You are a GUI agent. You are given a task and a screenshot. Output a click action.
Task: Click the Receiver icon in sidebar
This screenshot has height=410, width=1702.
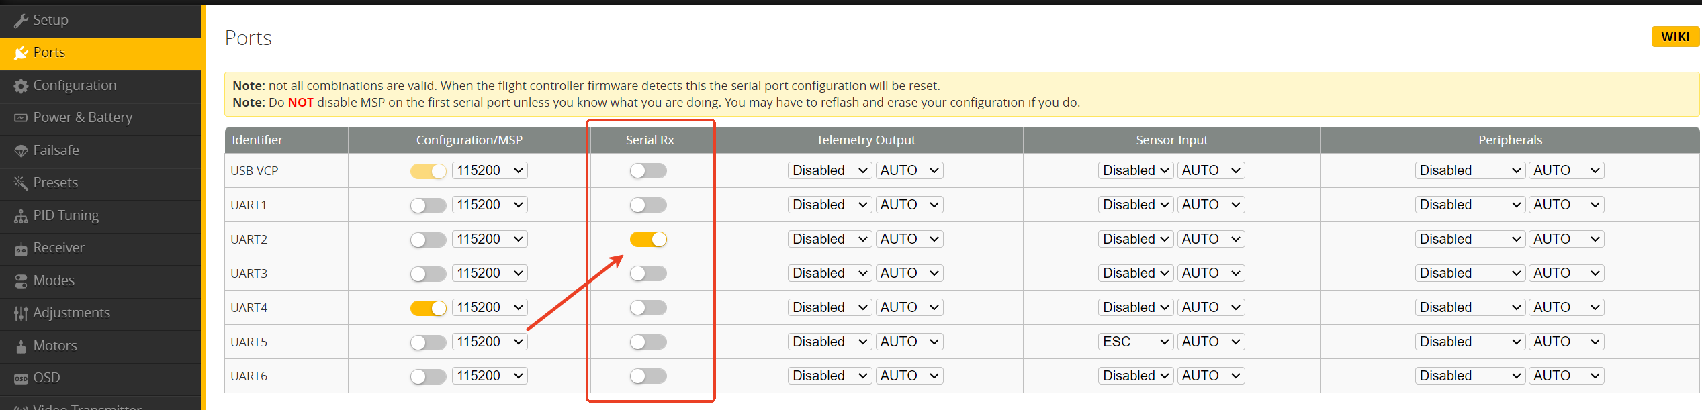tap(21, 249)
